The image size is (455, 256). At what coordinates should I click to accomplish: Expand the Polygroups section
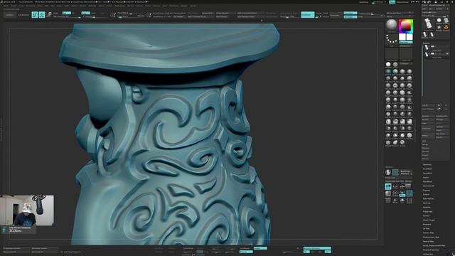[427, 212]
